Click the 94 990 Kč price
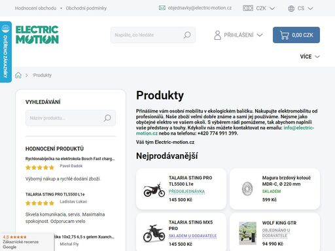The width and height of the screenshot is (335, 251). (x=272, y=244)
